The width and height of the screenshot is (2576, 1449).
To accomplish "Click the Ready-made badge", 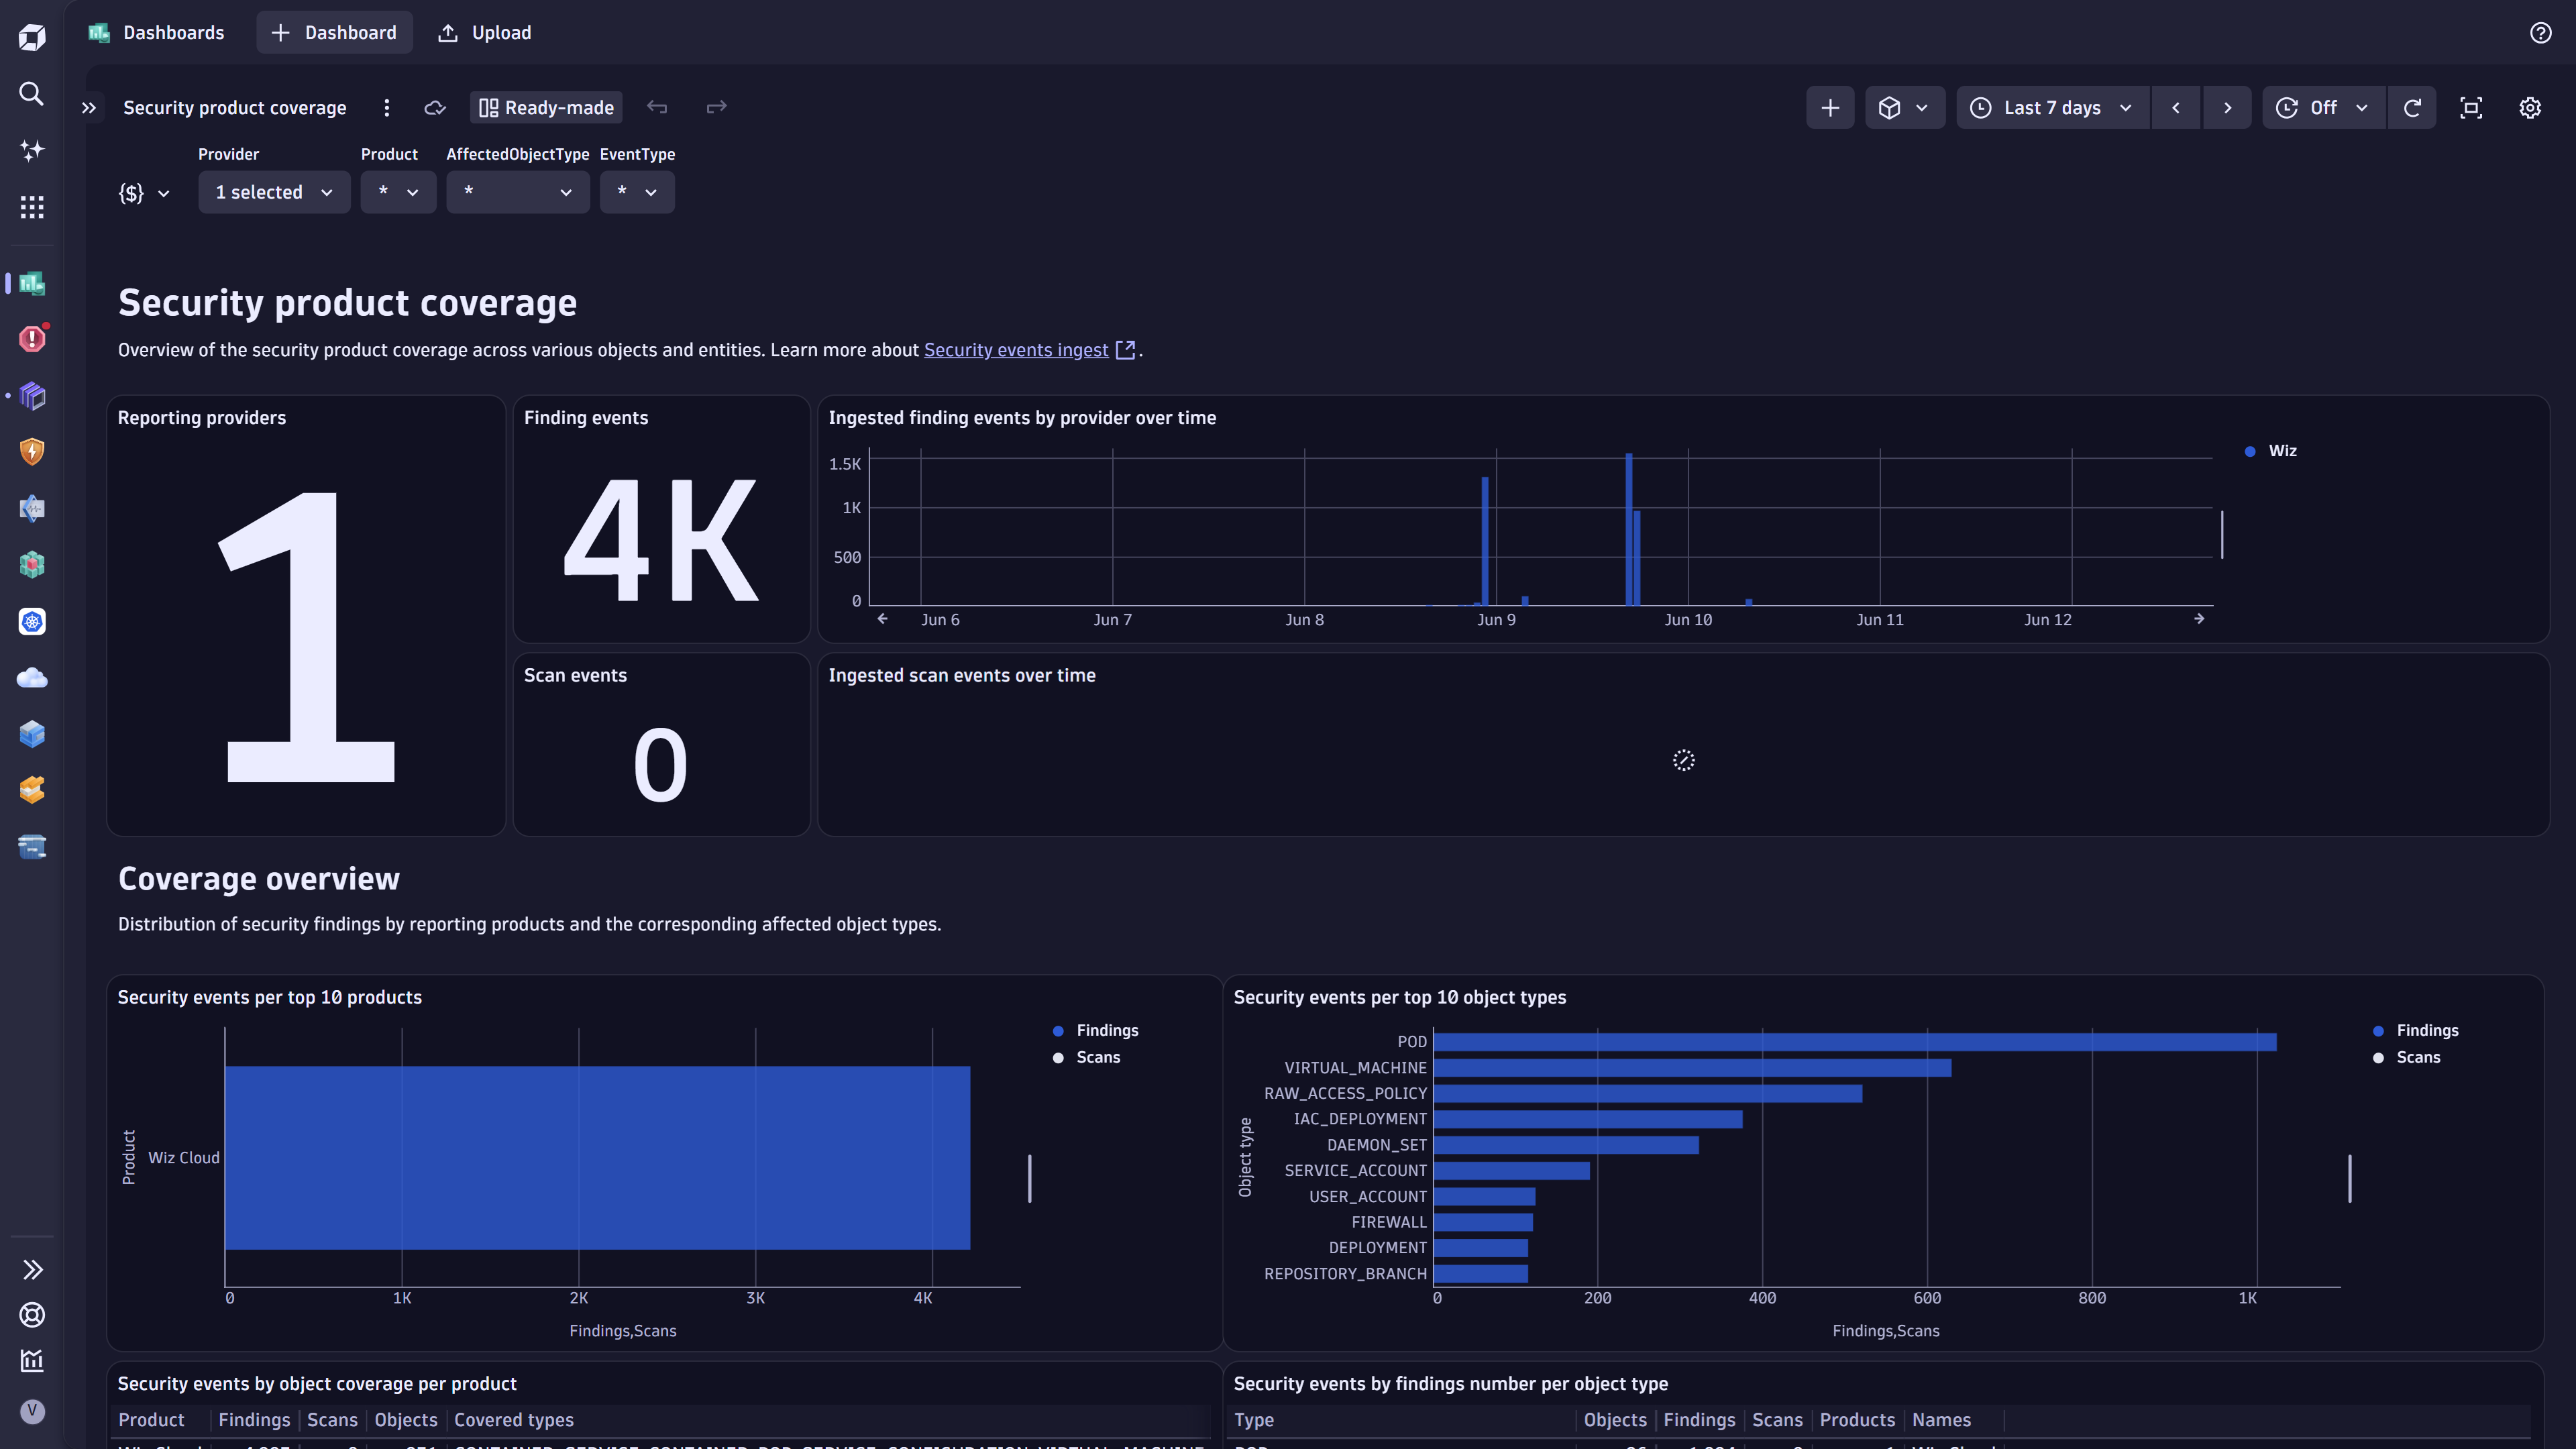I will tap(546, 108).
